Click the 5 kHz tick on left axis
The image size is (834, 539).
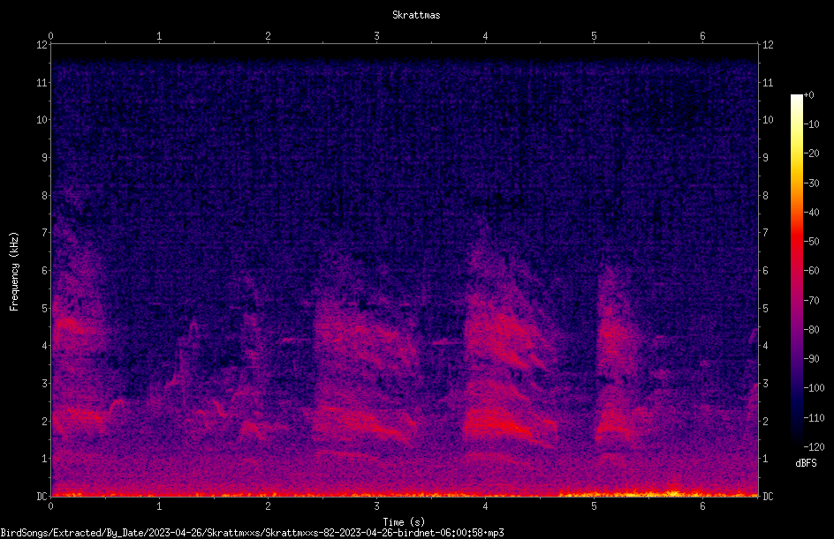point(45,308)
